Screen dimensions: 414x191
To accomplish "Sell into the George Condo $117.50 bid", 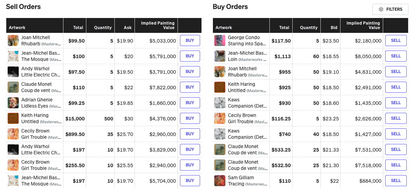I will pos(396,40).
